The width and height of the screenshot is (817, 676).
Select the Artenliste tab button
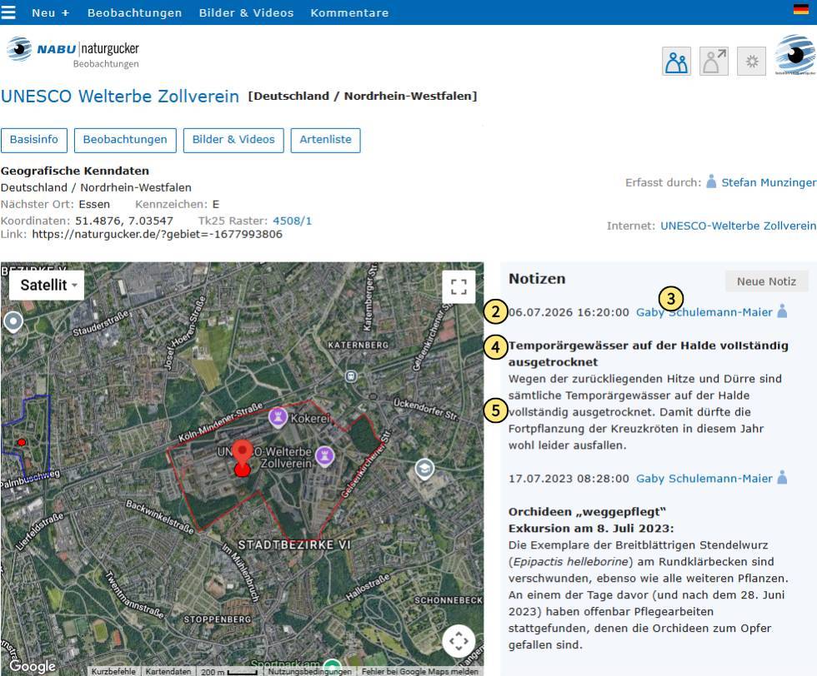pos(326,140)
